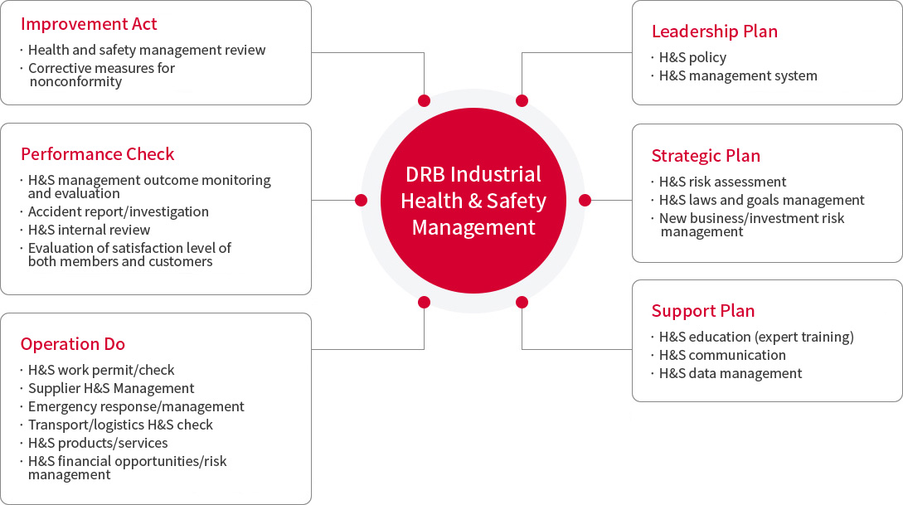This screenshot has height=505, width=903.
Task: Select 'Health and safety management review' item
Action: [x=147, y=50]
